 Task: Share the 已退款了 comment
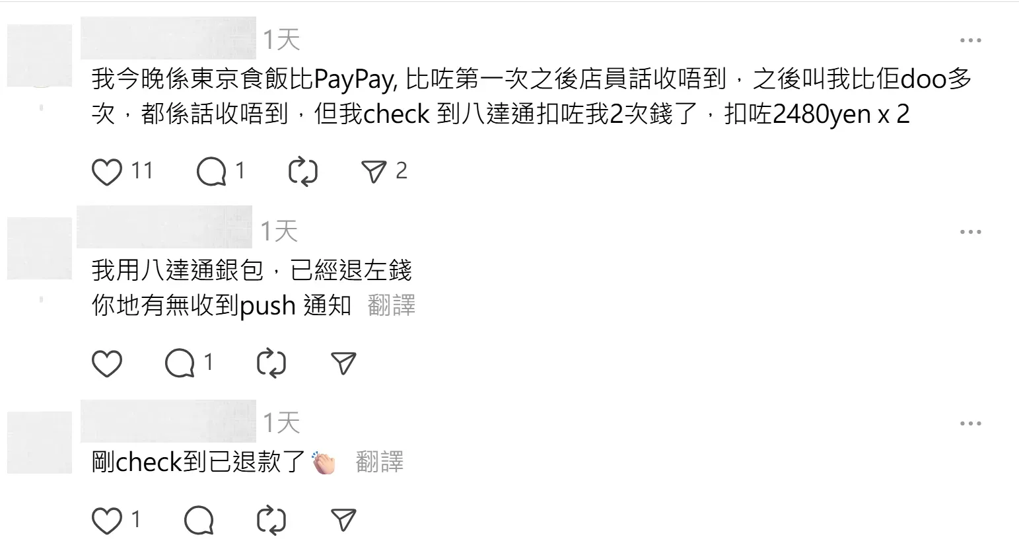(343, 521)
